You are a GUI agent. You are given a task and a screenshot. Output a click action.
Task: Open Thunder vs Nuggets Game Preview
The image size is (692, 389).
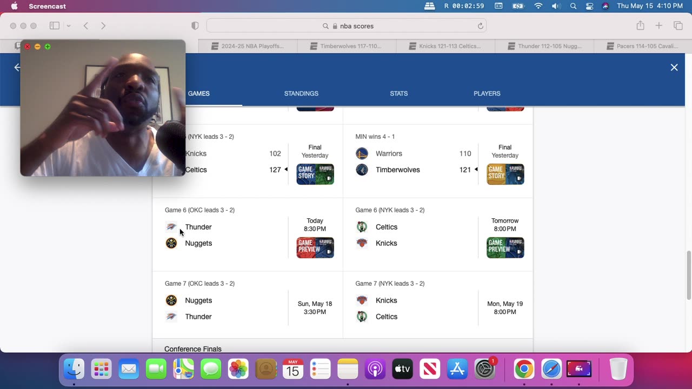315,247
